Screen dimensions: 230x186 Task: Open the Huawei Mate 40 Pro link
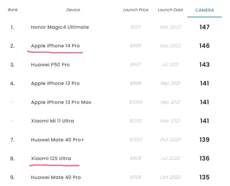56,177
